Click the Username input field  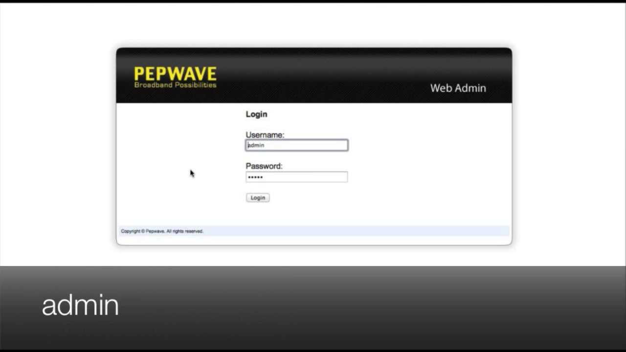click(297, 145)
